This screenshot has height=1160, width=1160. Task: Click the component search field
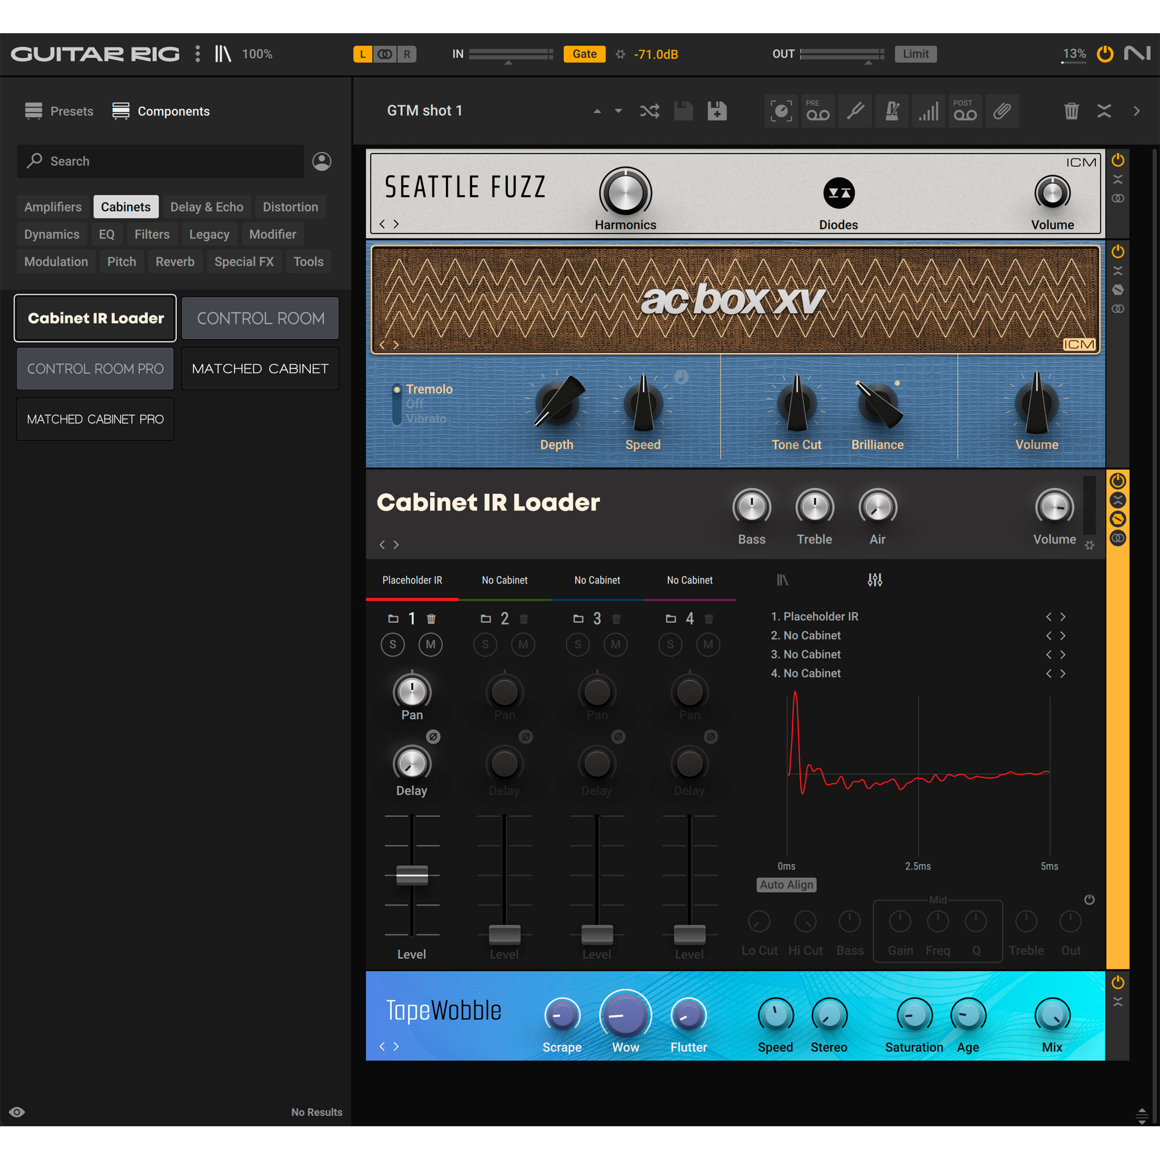pyautogui.click(x=160, y=161)
